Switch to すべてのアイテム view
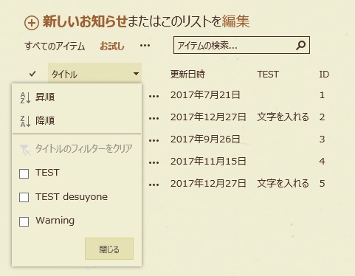355x276 pixels. point(55,46)
